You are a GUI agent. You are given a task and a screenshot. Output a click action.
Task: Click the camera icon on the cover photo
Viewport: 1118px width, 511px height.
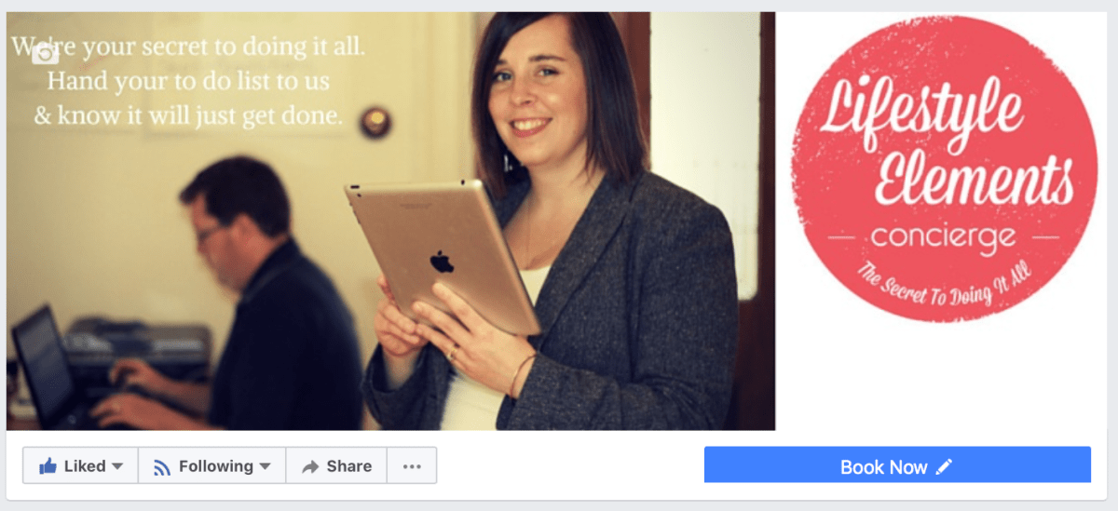point(45,54)
